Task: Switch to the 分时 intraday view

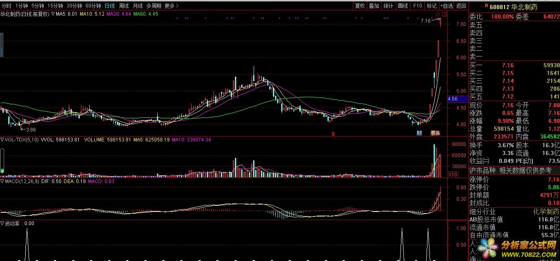Action: pos(7,6)
